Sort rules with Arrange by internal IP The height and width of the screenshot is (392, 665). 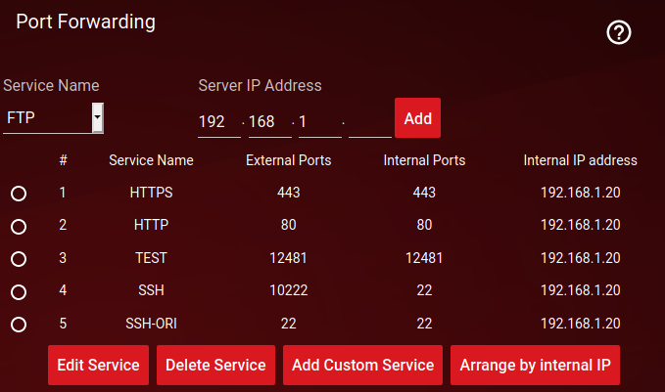point(535,365)
